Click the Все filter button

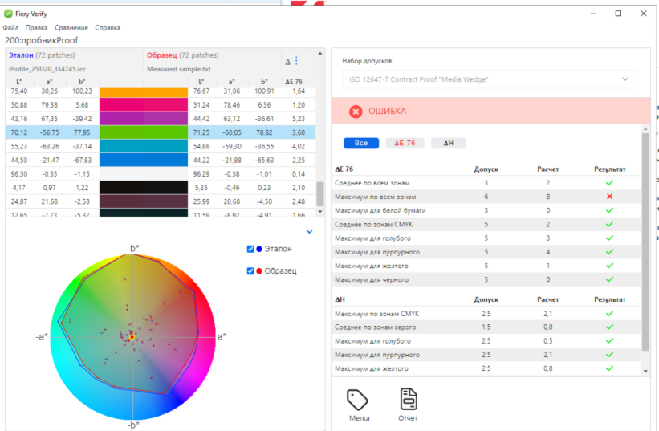(x=360, y=143)
